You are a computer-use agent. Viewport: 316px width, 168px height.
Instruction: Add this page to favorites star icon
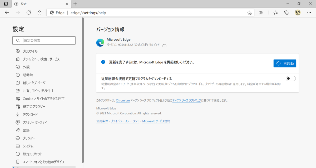(249, 13)
